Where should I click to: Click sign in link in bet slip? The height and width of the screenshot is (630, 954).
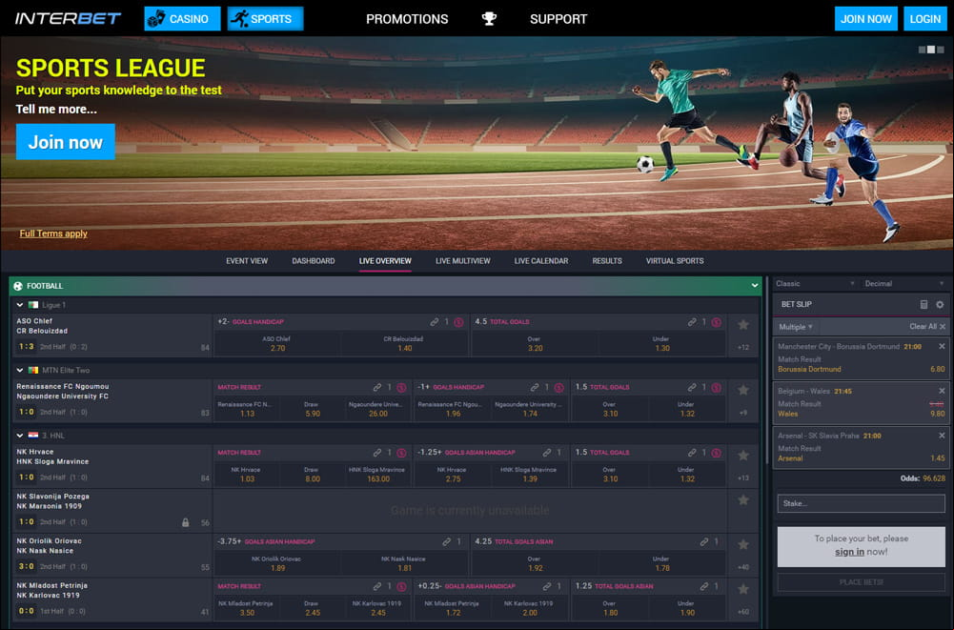849,552
